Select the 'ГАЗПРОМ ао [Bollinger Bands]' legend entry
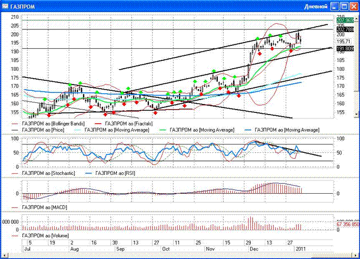This screenshot has width=360, height=259. point(48,123)
